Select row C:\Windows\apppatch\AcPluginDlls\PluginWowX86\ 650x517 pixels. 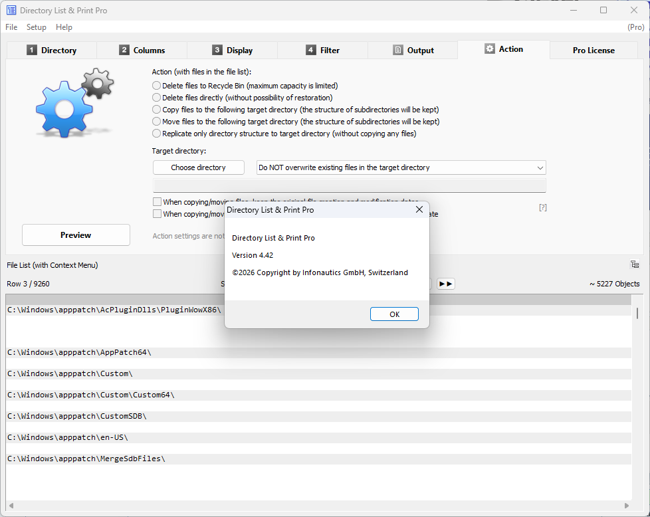pyautogui.click(x=319, y=310)
